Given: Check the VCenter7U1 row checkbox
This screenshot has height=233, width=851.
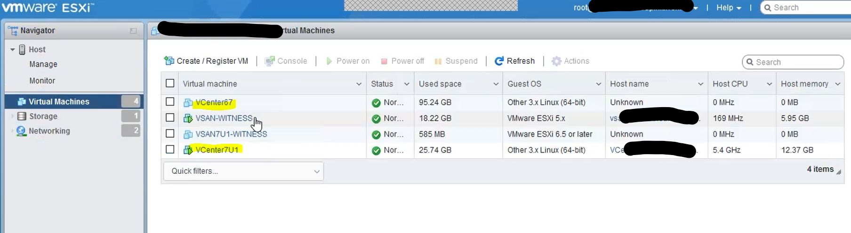Looking at the screenshot, I should click(170, 149).
